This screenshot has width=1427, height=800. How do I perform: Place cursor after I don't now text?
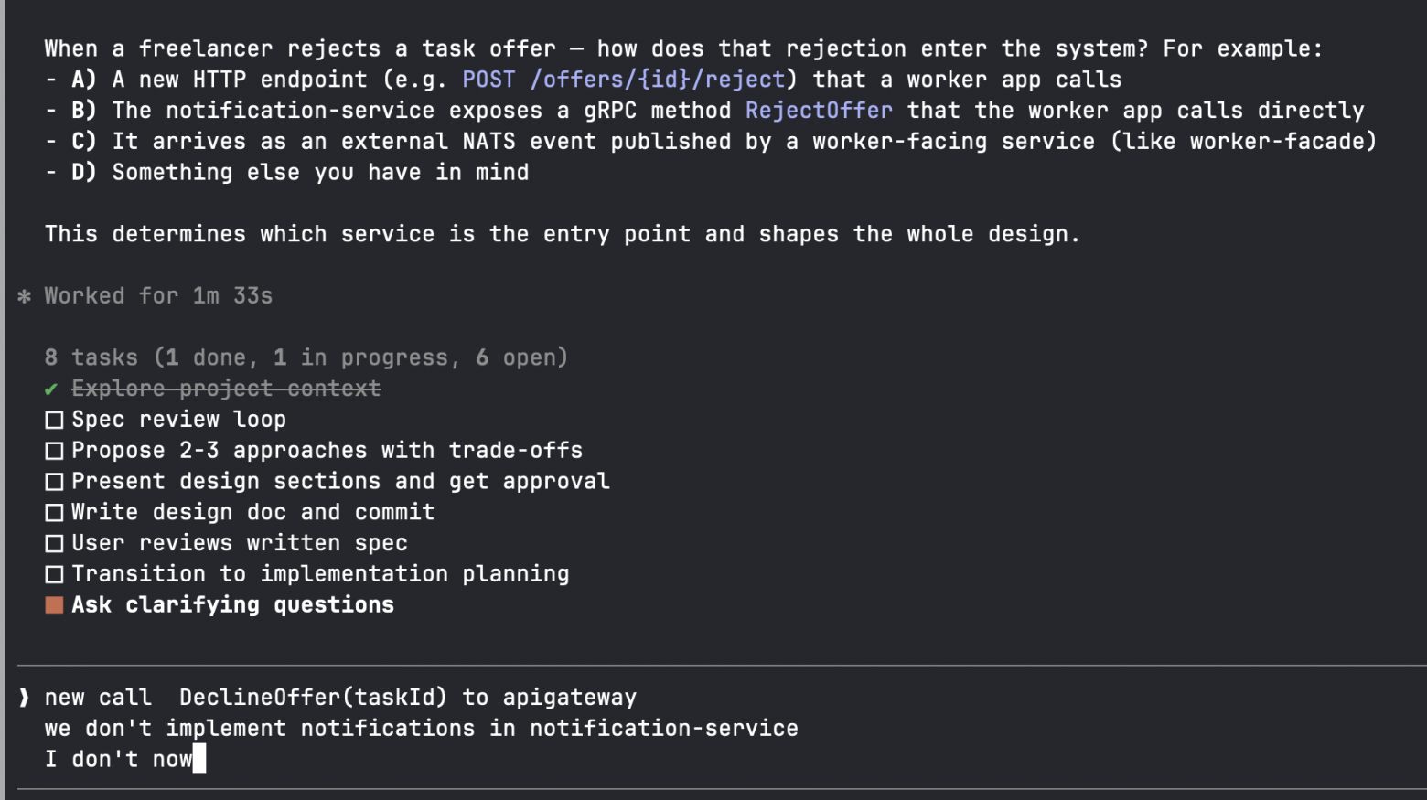point(194,759)
